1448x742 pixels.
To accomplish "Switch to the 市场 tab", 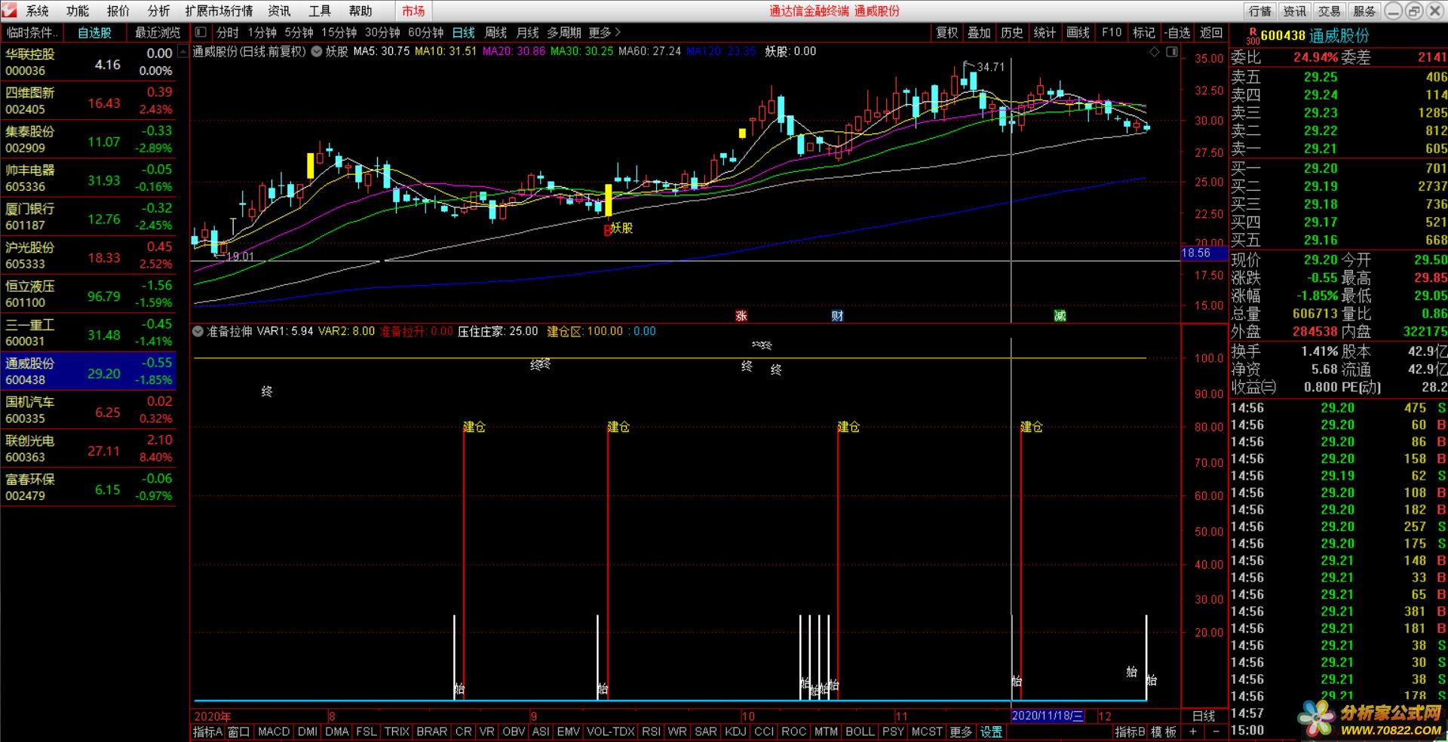I will pos(413,11).
